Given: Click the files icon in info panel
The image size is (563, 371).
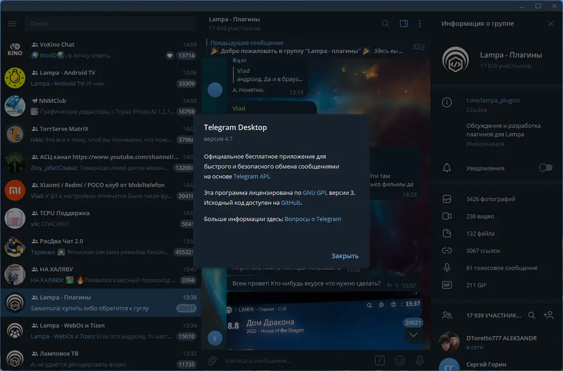Looking at the screenshot, I should [447, 233].
